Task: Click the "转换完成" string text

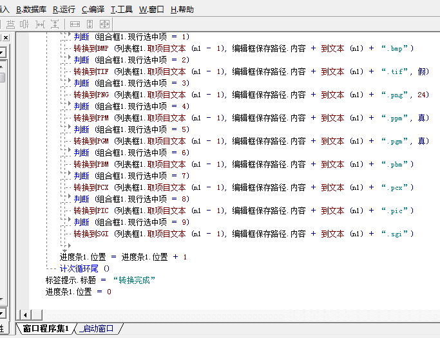Action: pyautogui.click(x=133, y=280)
